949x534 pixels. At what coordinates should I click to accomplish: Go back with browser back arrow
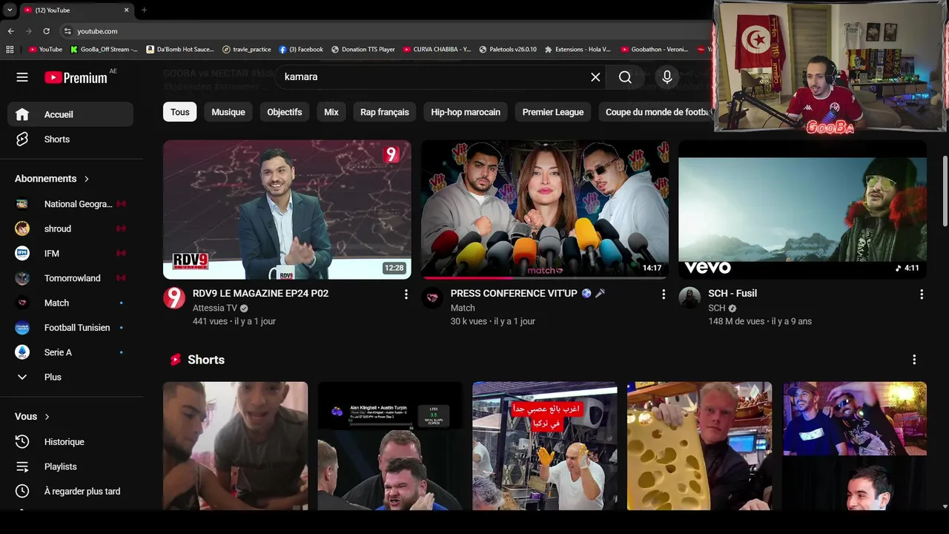pos(10,31)
